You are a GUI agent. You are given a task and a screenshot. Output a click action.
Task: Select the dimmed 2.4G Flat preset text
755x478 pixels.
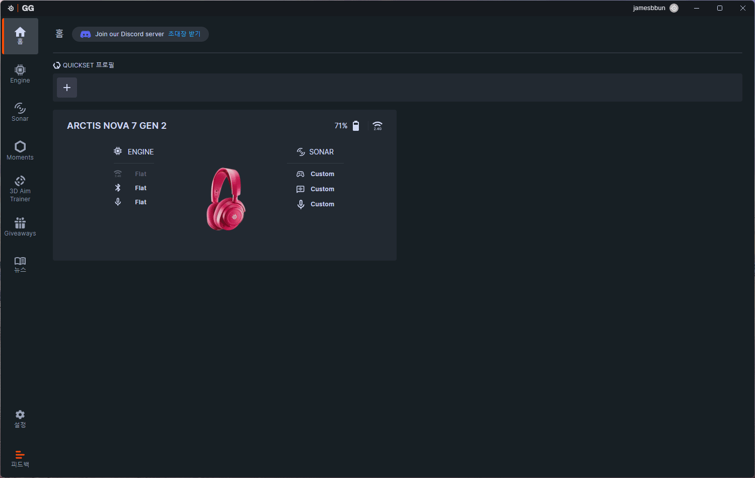(141, 174)
